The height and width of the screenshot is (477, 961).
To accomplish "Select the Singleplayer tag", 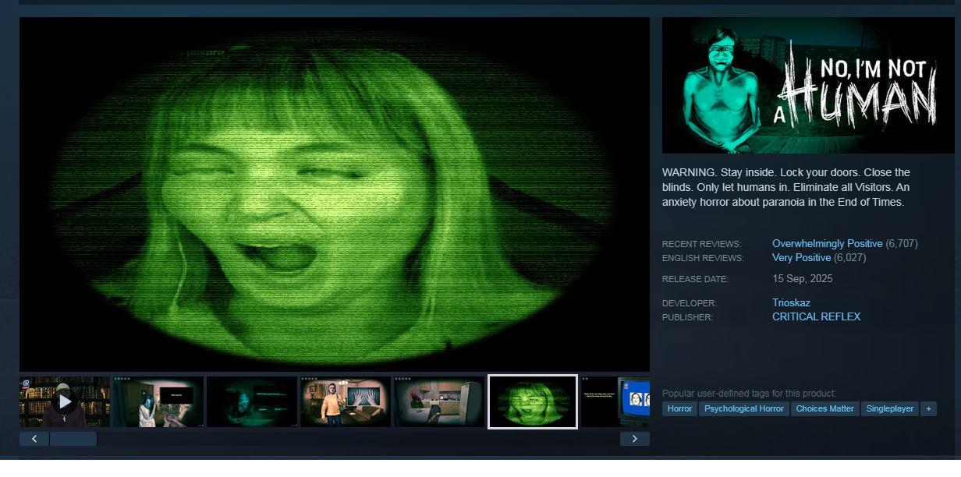I will [890, 408].
